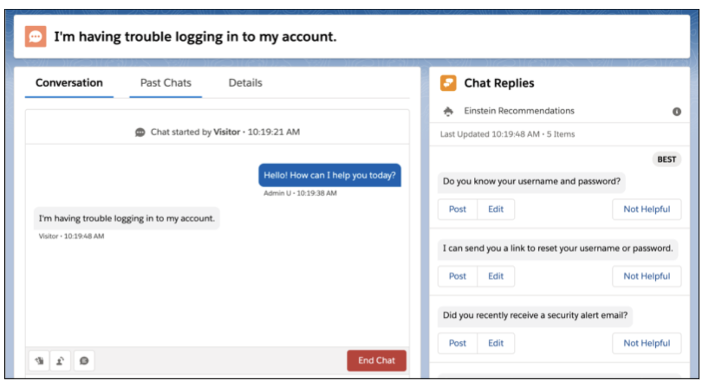Click the 'Chat started by Visitor' line

218,132
